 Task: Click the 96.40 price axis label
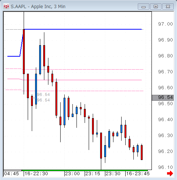tap(166, 120)
